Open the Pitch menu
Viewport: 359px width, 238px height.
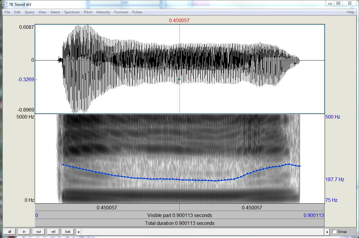[x=88, y=12]
